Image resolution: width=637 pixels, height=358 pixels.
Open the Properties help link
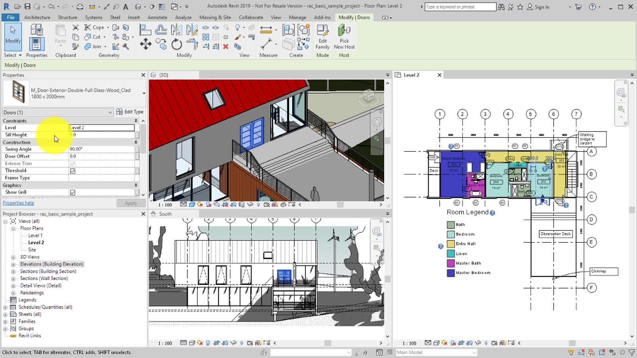[x=18, y=203]
